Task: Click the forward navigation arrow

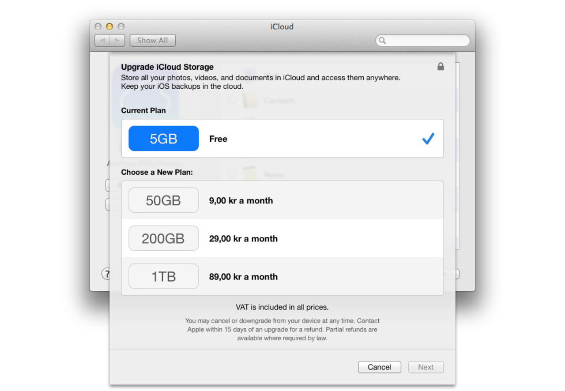Action: [117, 40]
